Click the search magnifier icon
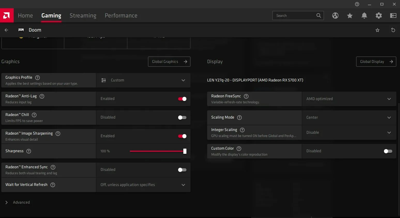Screen dimensions: 400x218 319,16
